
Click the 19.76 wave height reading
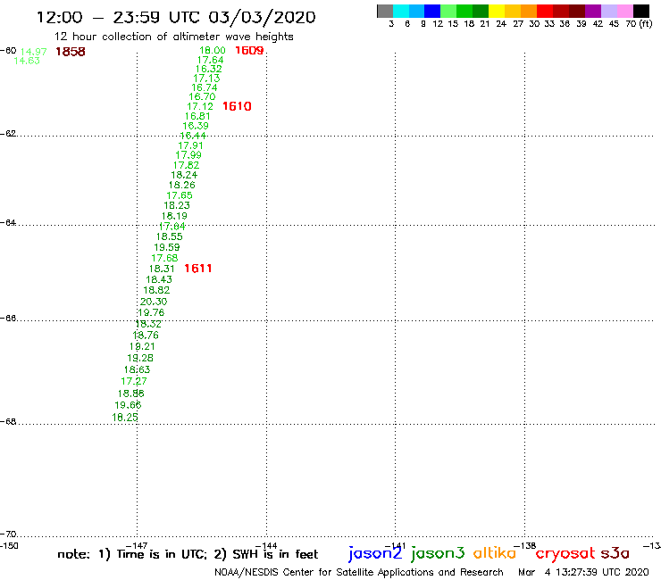(151, 312)
